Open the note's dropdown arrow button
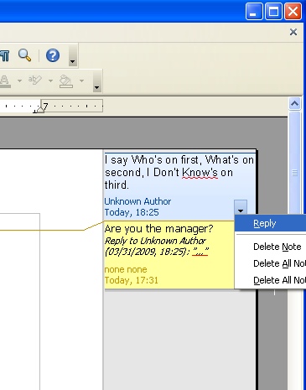Screen dimensions: 306x390 241,207
